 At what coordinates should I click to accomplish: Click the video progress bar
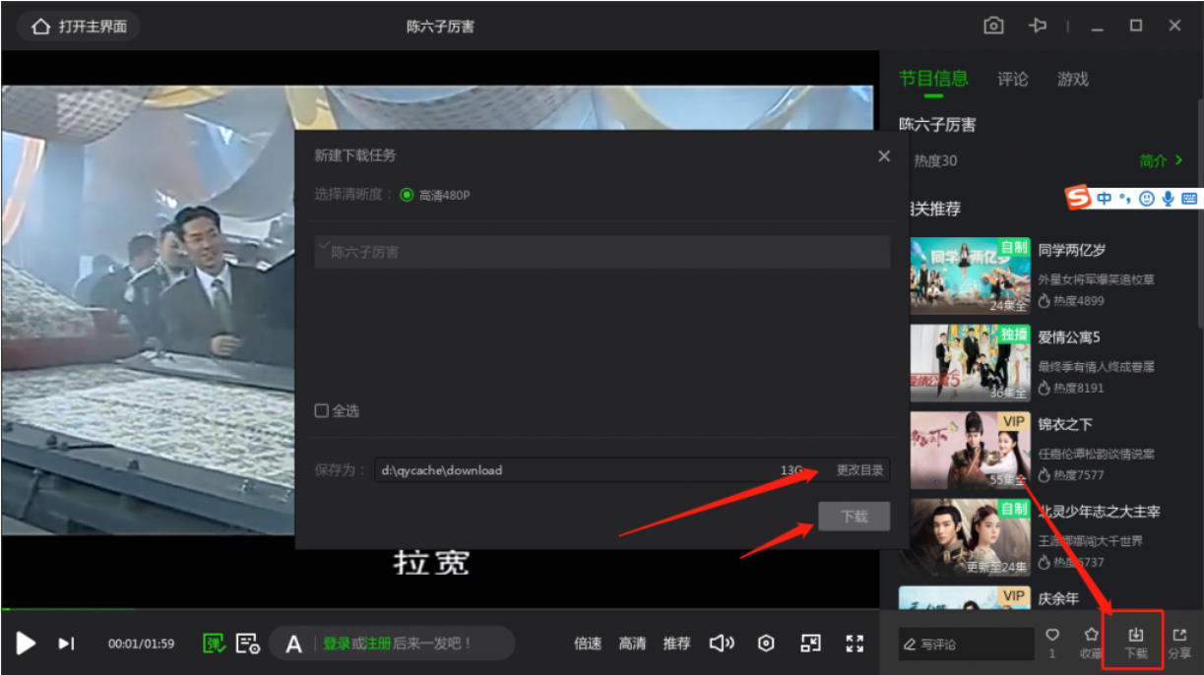(440, 608)
